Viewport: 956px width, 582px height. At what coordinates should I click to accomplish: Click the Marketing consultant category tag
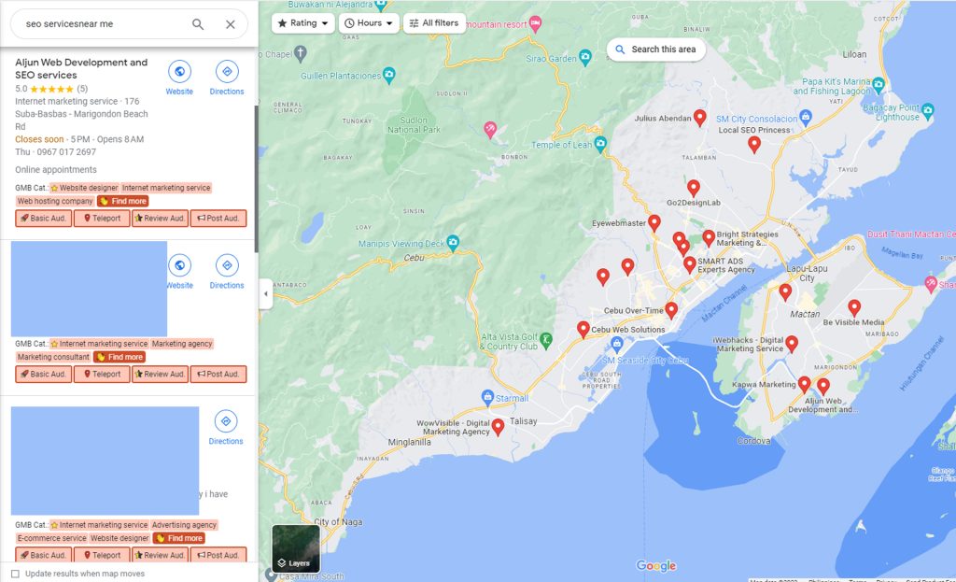click(53, 357)
